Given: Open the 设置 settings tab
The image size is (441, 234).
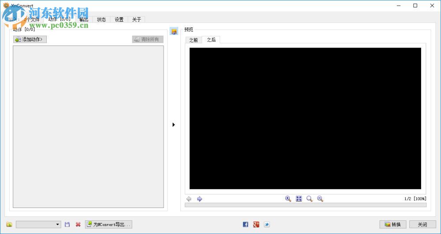Looking at the screenshot, I should coord(119,19).
